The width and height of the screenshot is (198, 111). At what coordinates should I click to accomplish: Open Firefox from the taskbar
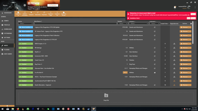[18, 109]
